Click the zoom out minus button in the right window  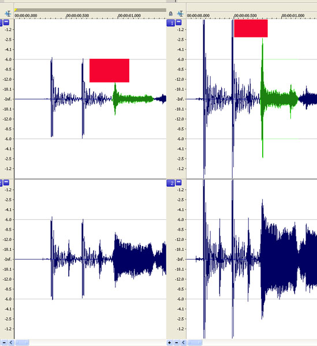pyautogui.click(x=176, y=343)
